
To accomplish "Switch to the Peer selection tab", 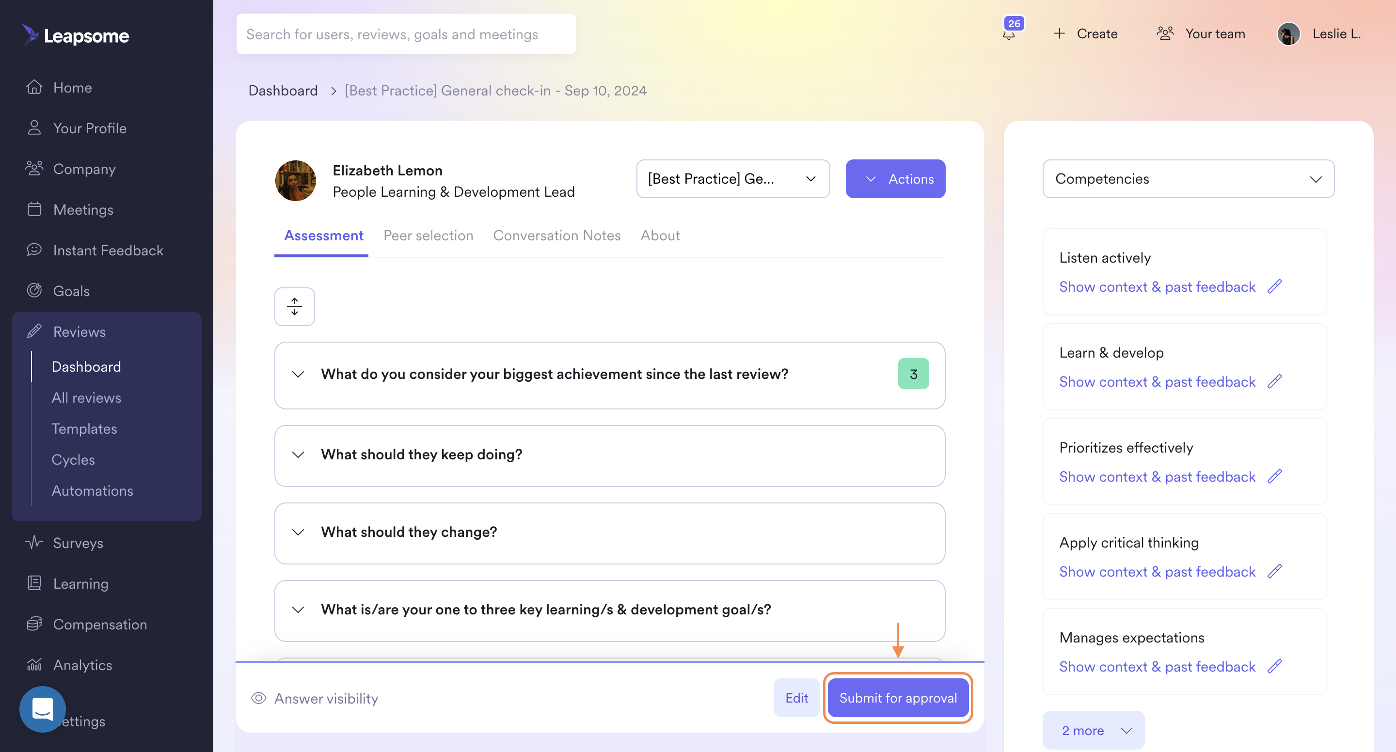I will coord(428,235).
